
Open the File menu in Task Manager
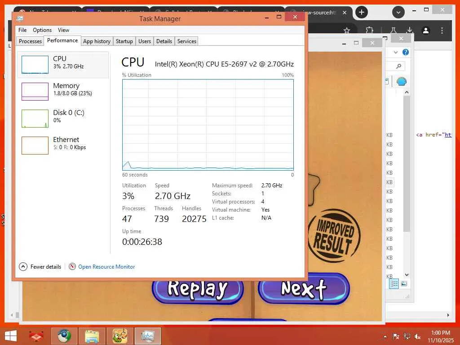pyautogui.click(x=22, y=30)
